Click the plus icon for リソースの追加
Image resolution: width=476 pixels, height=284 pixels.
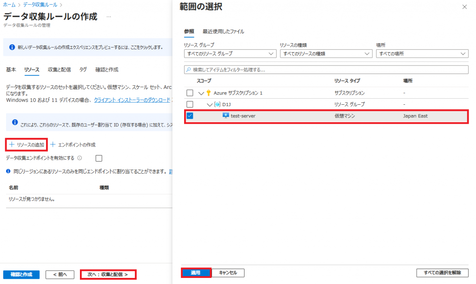[x=12, y=145]
